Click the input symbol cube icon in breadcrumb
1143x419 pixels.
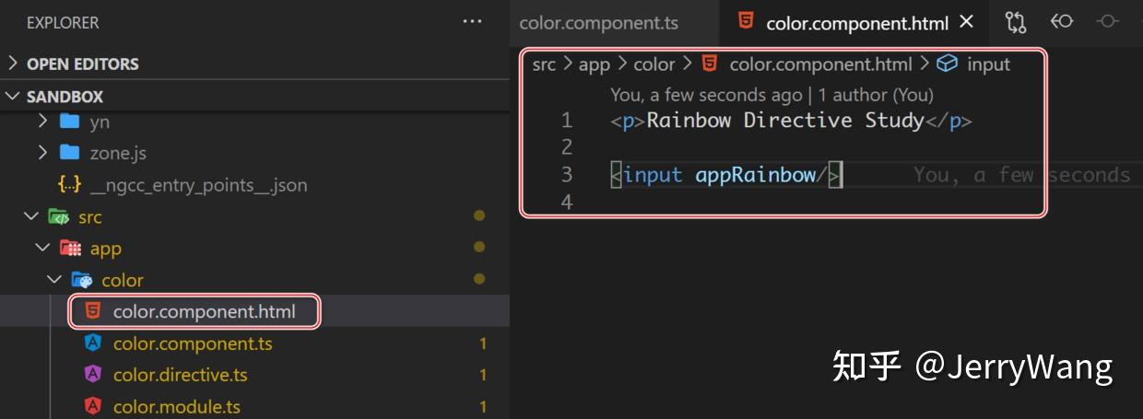click(947, 64)
